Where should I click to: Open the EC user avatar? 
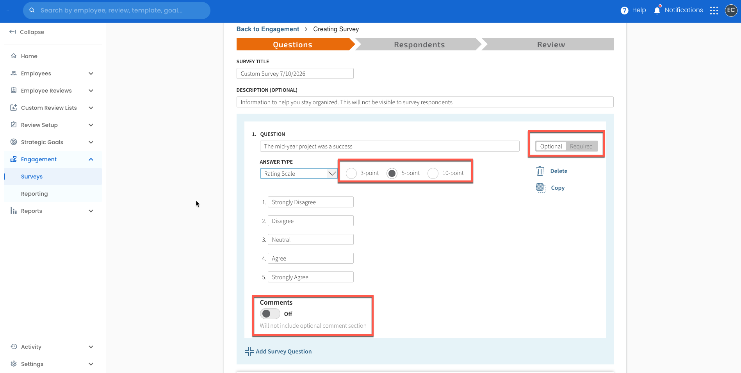pyautogui.click(x=731, y=11)
